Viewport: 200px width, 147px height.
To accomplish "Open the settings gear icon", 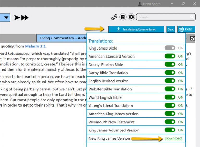I will tap(132, 17).
